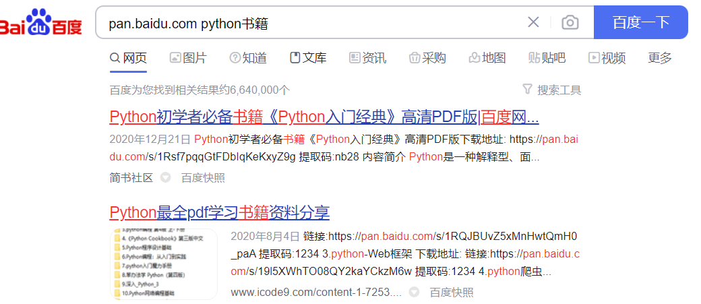The image size is (701, 304).
Task: Open the 更多 menu
Action: pos(660,58)
